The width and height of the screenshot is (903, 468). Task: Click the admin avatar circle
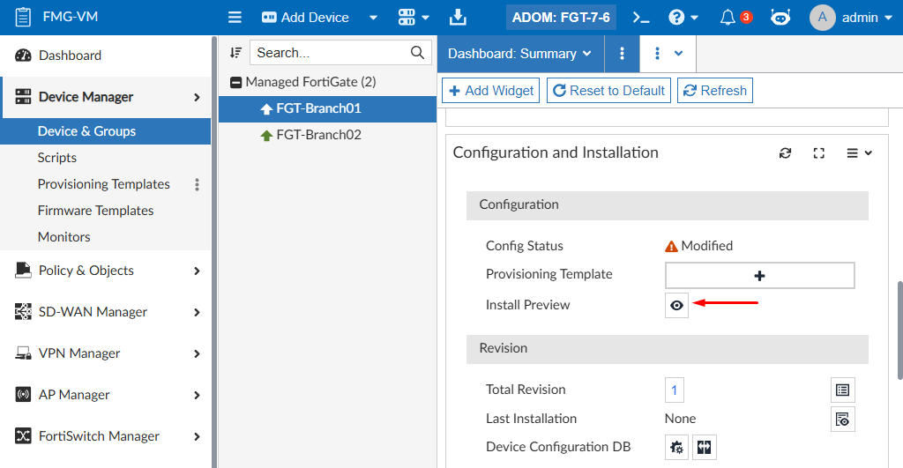pyautogui.click(x=823, y=18)
